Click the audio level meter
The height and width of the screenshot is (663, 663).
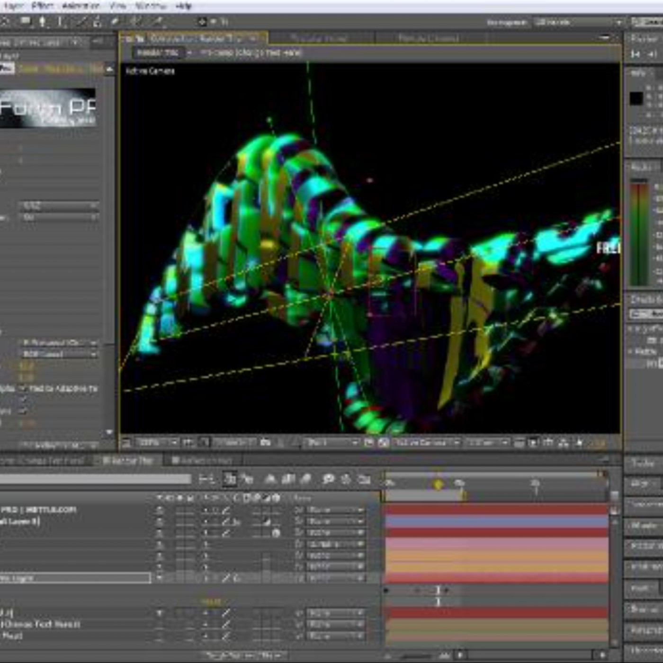tap(639, 233)
